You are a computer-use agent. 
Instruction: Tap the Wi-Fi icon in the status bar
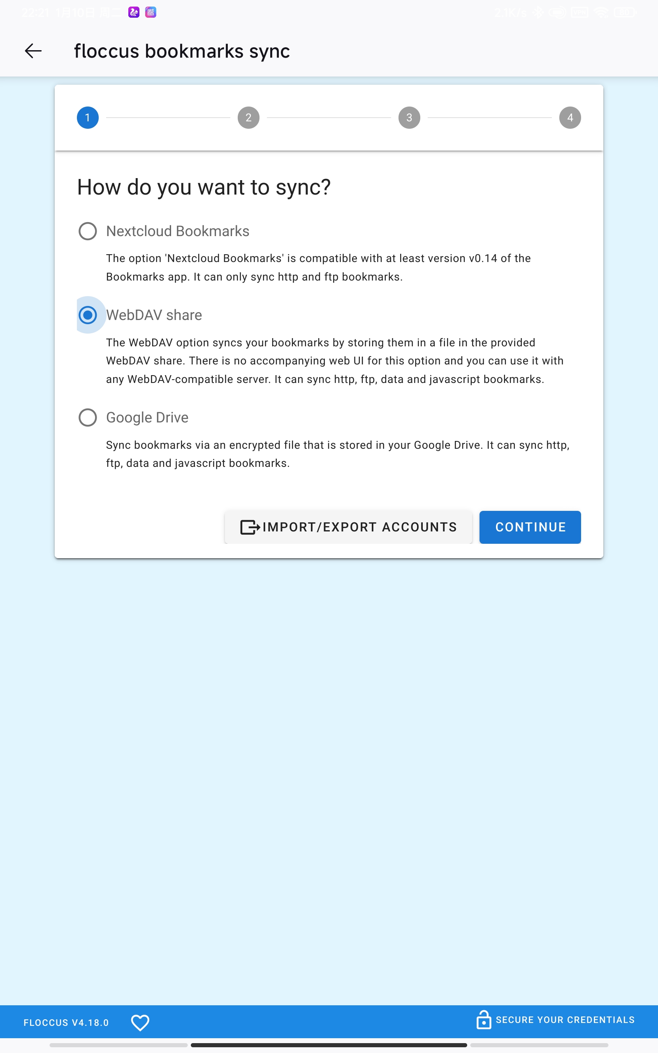click(x=602, y=12)
